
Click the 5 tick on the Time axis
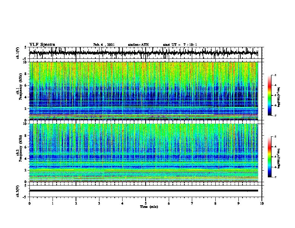(x=146, y=203)
